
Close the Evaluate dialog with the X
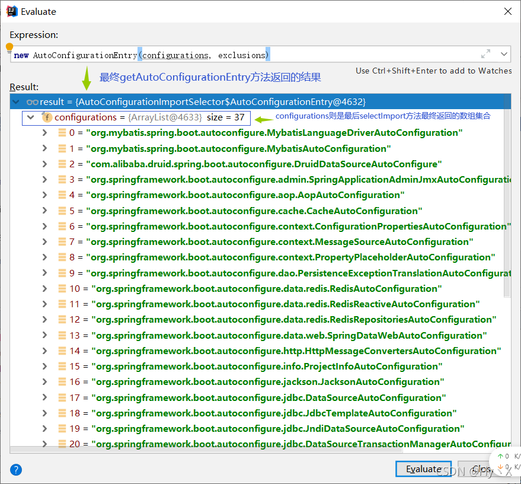508,11
